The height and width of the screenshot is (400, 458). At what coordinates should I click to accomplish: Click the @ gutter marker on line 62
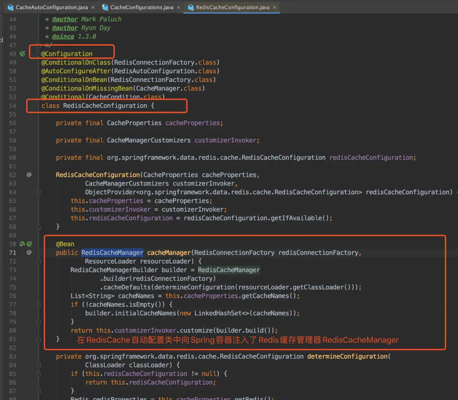click(x=29, y=175)
